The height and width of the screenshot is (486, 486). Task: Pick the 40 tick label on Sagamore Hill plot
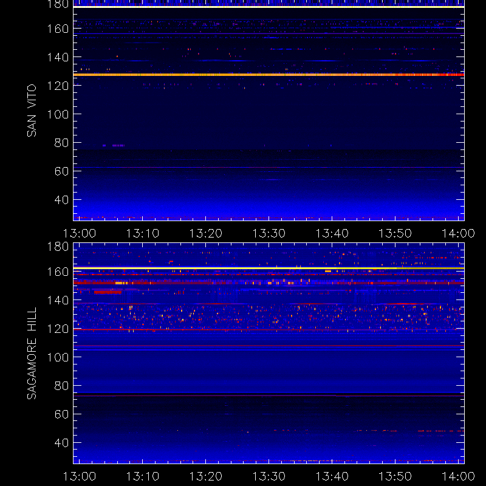click(x=61, y=443)
